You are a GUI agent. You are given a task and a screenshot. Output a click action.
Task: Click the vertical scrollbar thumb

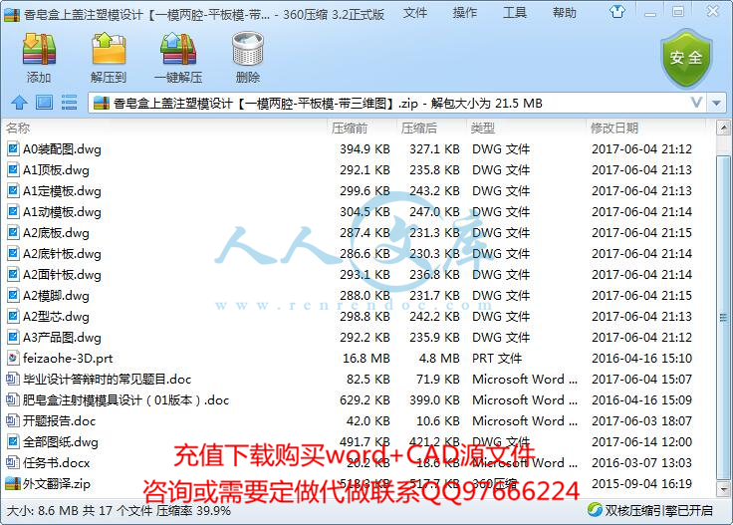[723, 318]
